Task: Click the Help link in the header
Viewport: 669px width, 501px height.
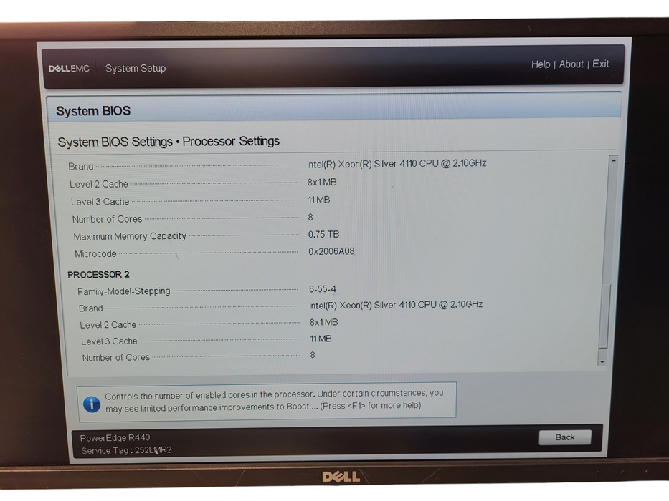Action: [540, 64]
